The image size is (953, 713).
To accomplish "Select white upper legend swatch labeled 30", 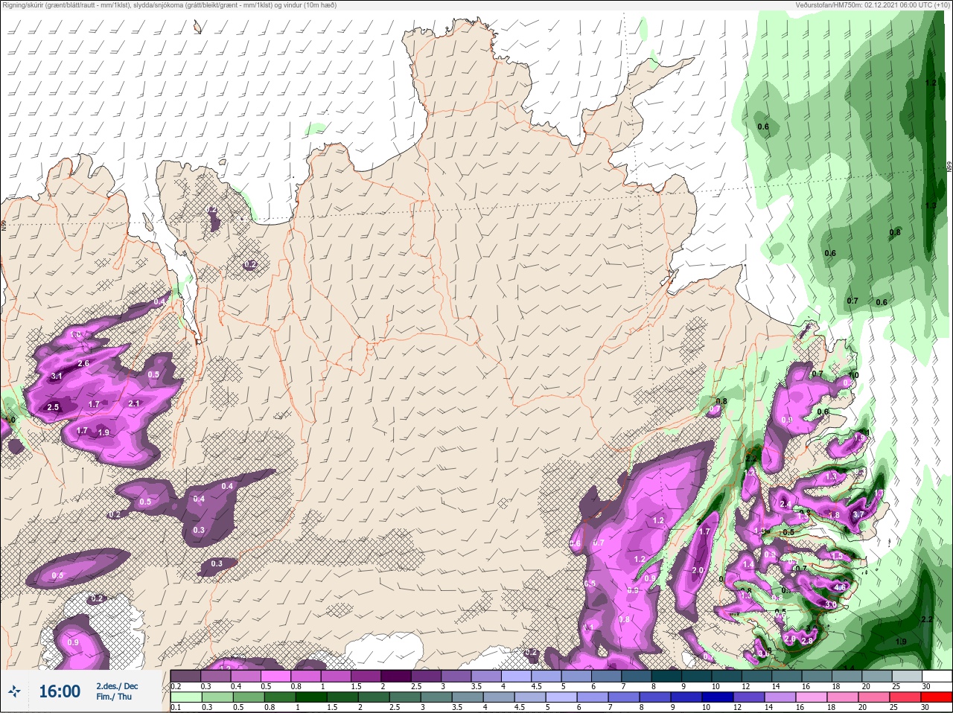I will (x=937, y=676).
